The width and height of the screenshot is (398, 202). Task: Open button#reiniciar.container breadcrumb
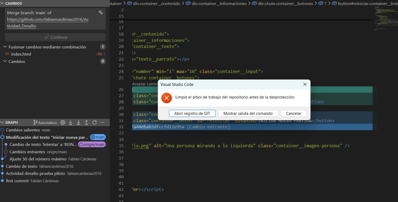[368, 3]
